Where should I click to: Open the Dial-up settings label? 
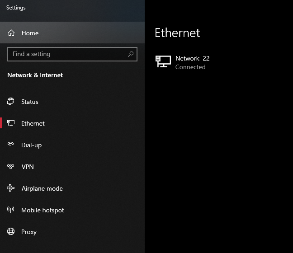click(x=31, y=145)
